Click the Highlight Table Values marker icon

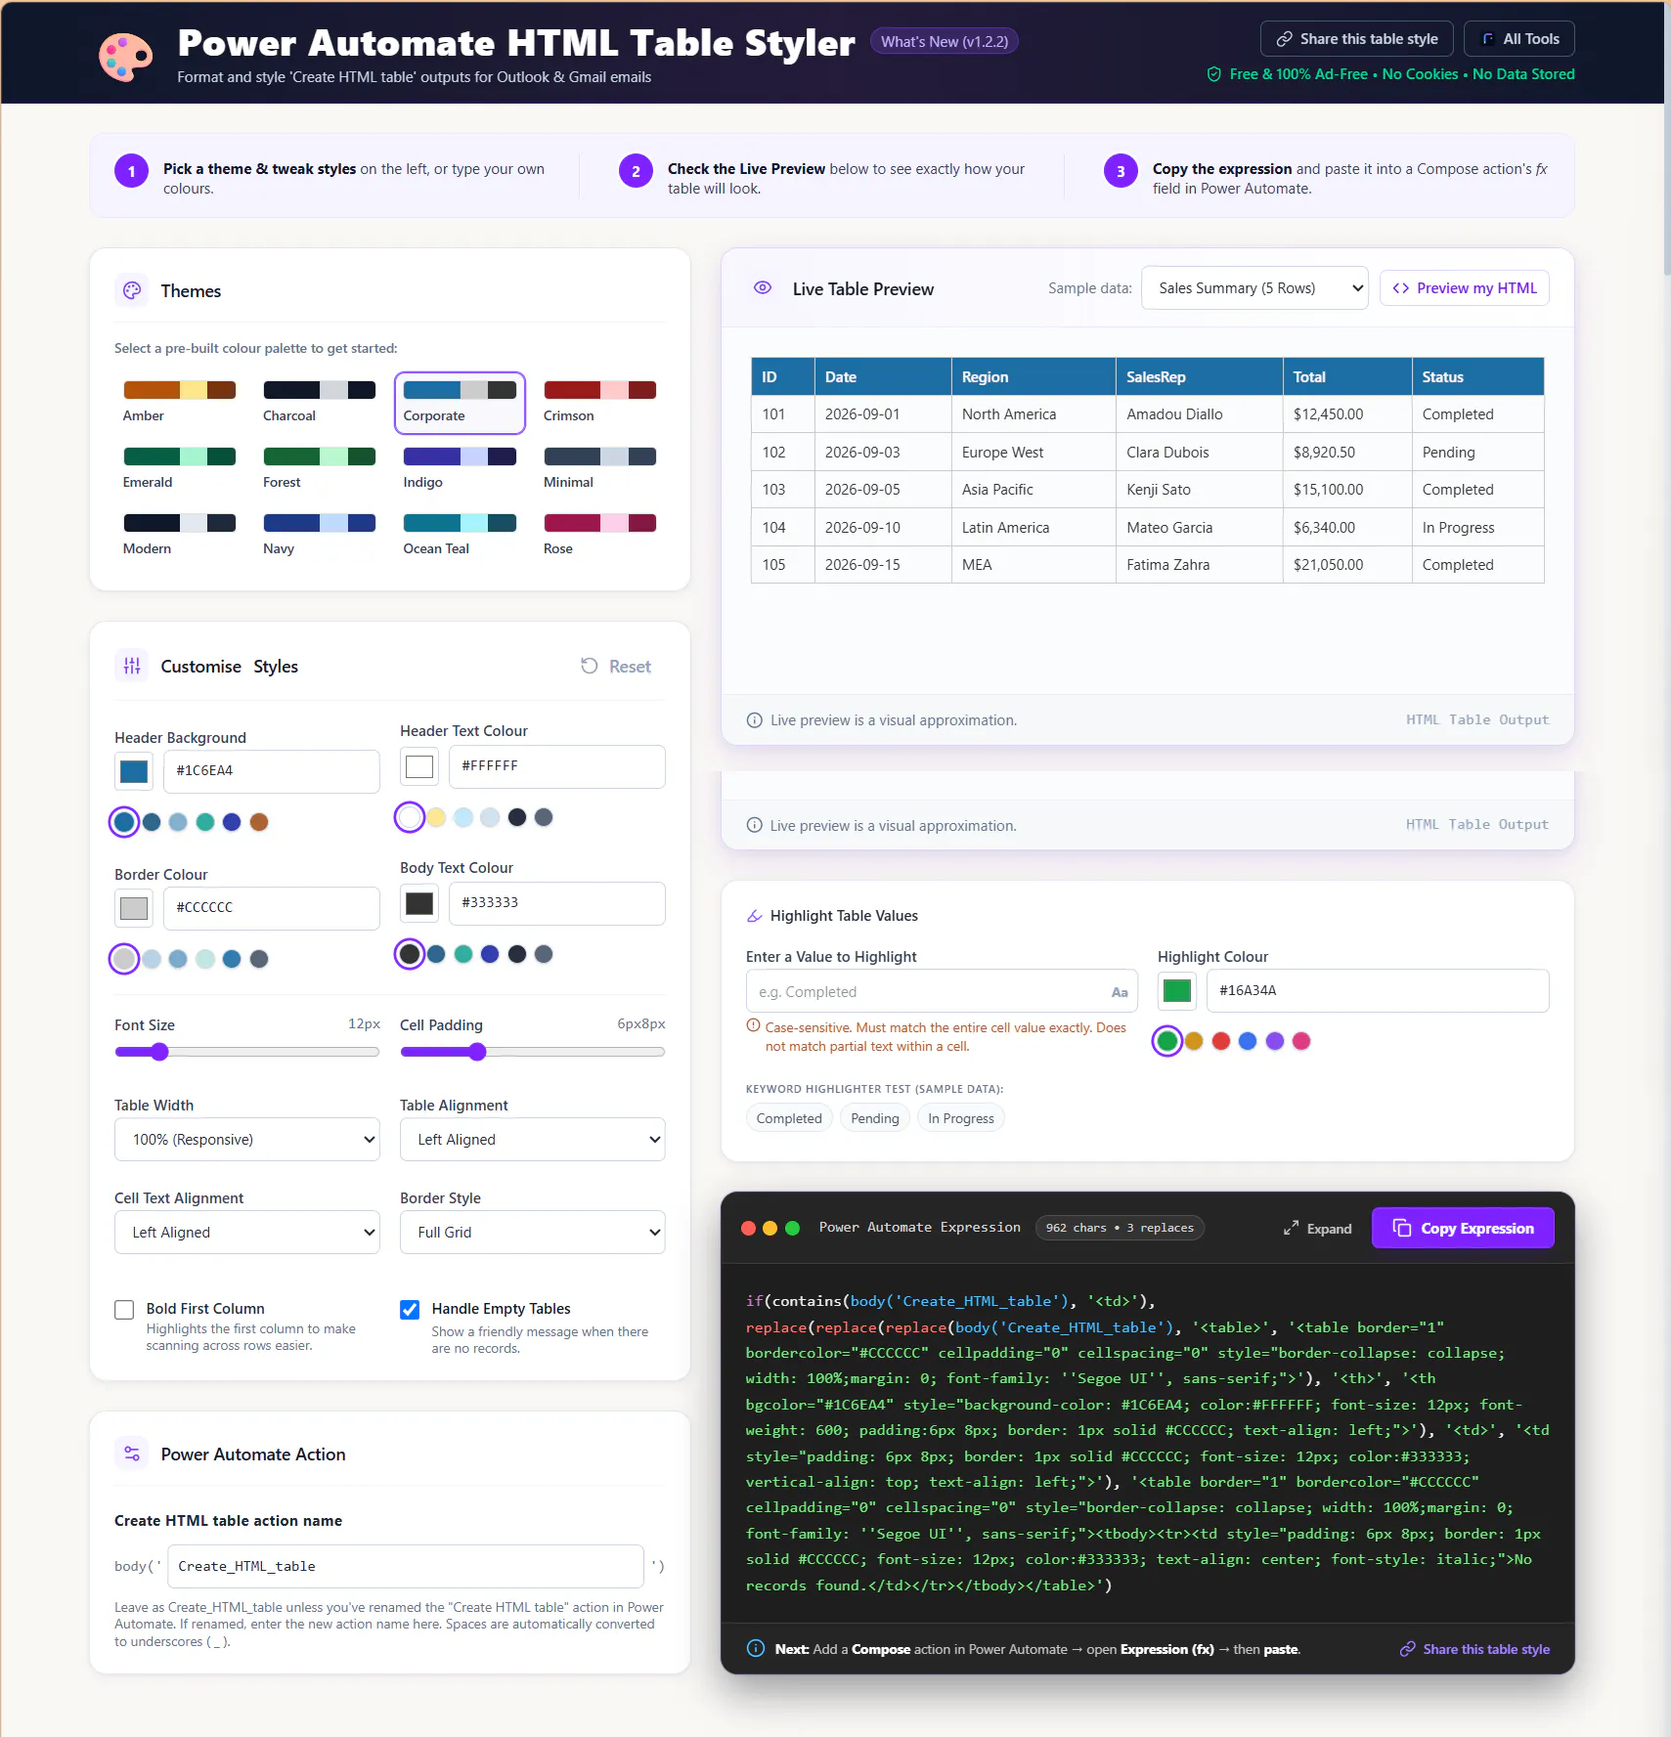(x=755, y=916)
